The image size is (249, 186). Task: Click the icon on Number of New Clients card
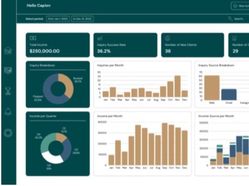point(167,38)
